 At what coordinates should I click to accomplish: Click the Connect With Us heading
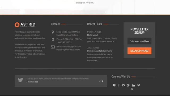[x=121, y=77]
